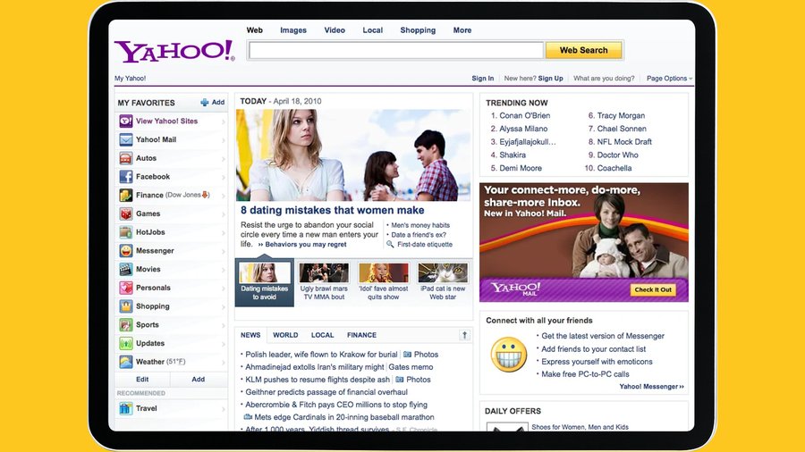Select the Video search tab

(x=335, y=30)
